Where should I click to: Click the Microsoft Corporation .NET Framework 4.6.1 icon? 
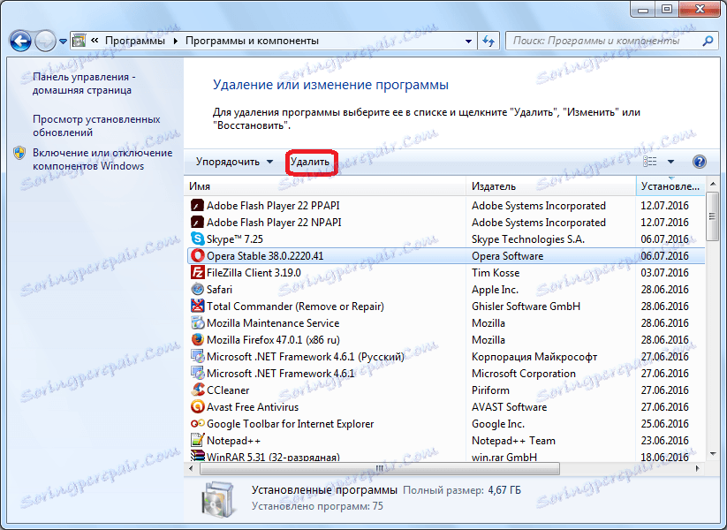[198, 374]
